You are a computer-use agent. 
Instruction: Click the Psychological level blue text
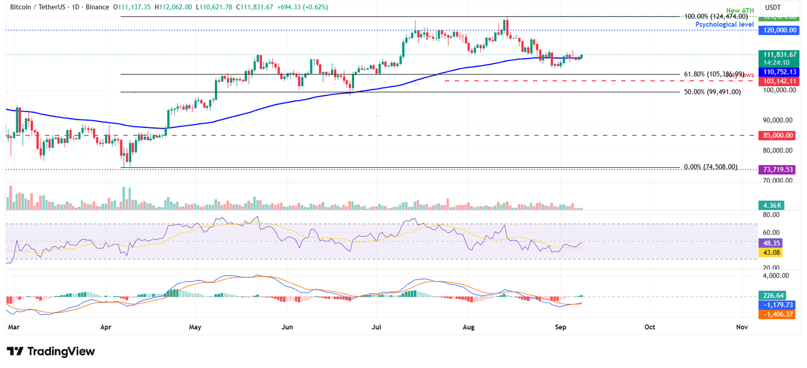point(725,24)
